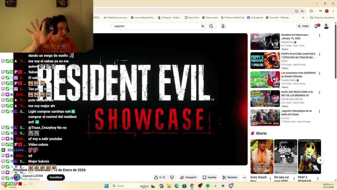Subscribe with the Suscribirse button
The height and width of the screenshot is (190, 337).
click(56, 177)
